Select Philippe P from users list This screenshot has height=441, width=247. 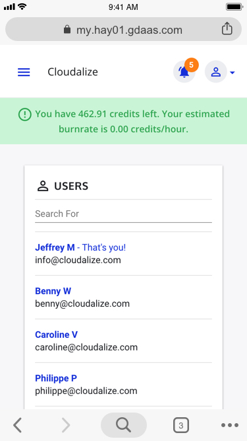click(56, 378)
